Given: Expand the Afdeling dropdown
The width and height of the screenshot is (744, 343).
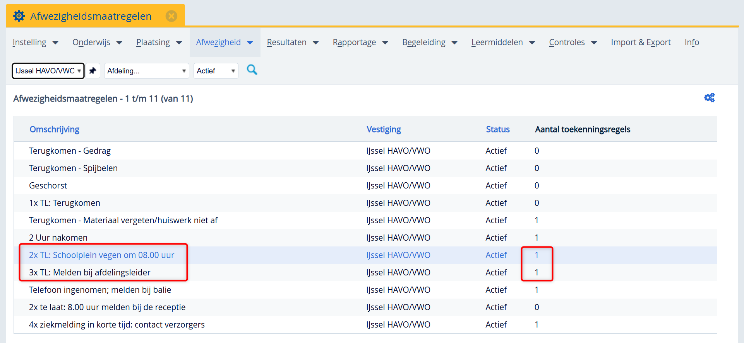Looking at the screenshot, I should (146, 71).
